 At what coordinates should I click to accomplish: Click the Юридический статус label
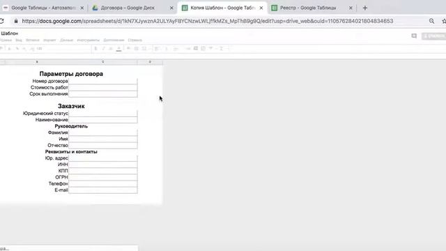45,113
